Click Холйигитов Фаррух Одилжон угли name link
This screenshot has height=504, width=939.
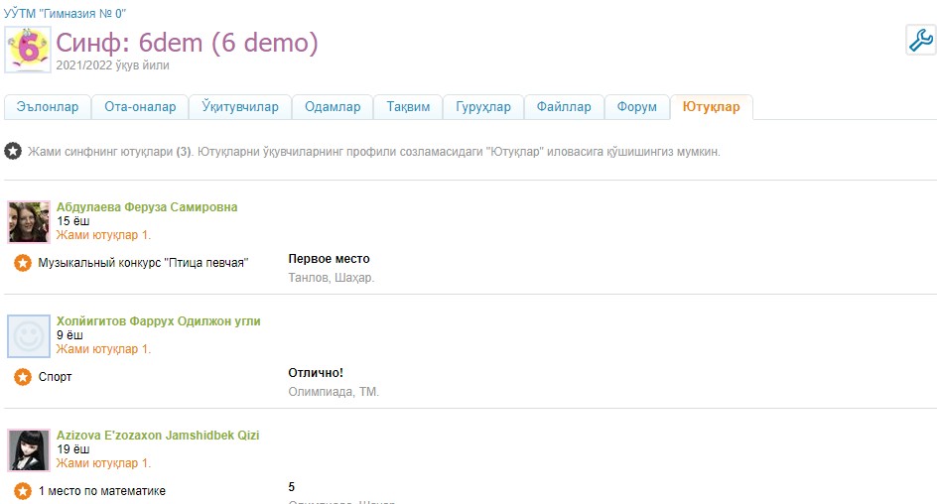tap(159, 321)
